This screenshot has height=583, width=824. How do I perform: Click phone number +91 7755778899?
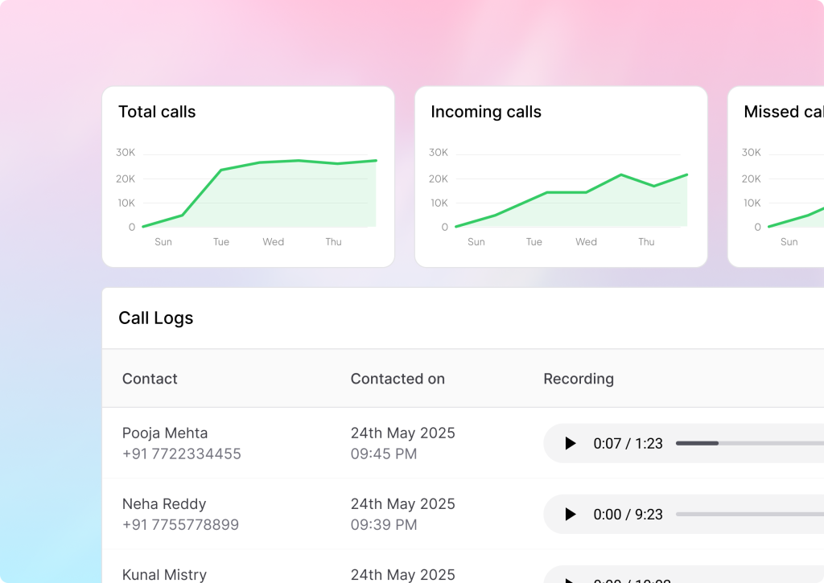point(180,524)
